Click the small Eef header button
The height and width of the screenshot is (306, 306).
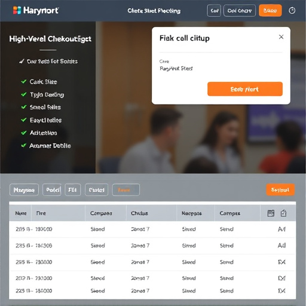(214, 11)
